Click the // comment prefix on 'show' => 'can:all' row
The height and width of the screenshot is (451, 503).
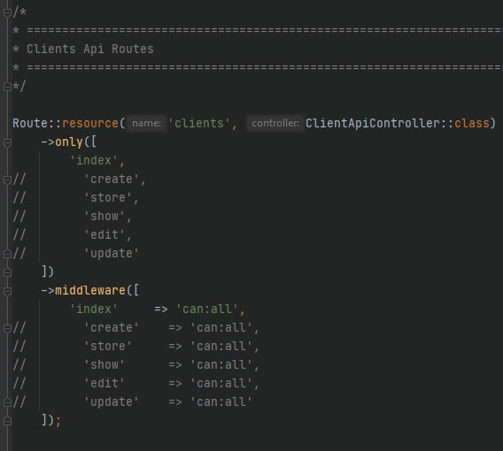tap(19, 365)
